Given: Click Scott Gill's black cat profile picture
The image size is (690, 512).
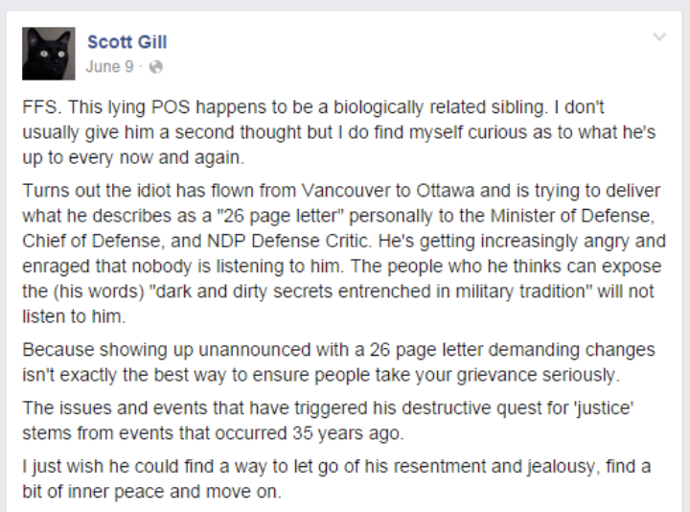Looking at the screenshot, I should 48,54.
